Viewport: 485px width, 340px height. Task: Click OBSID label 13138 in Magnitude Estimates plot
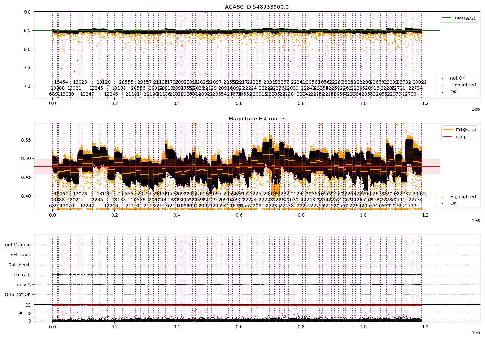pos(119,200)
